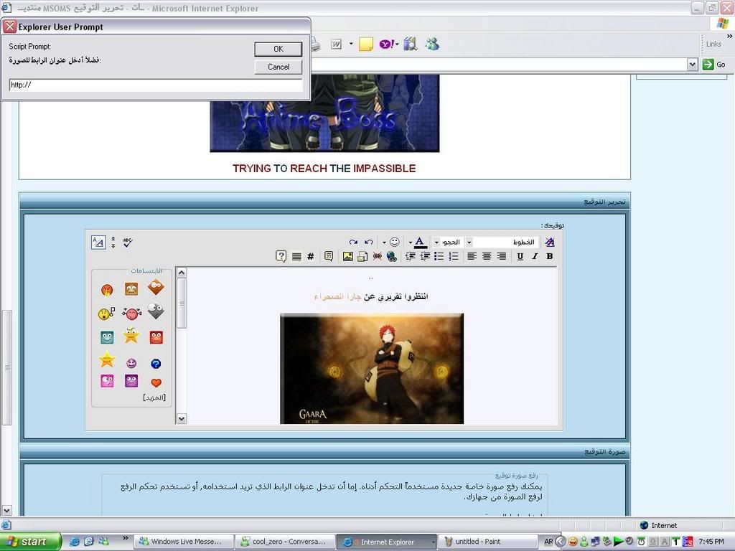Click the Insert Image icon in editor toolbar

[x=348, y=256]
